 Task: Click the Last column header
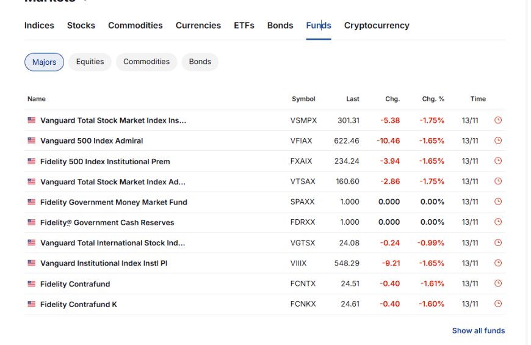tap(353, 99)
